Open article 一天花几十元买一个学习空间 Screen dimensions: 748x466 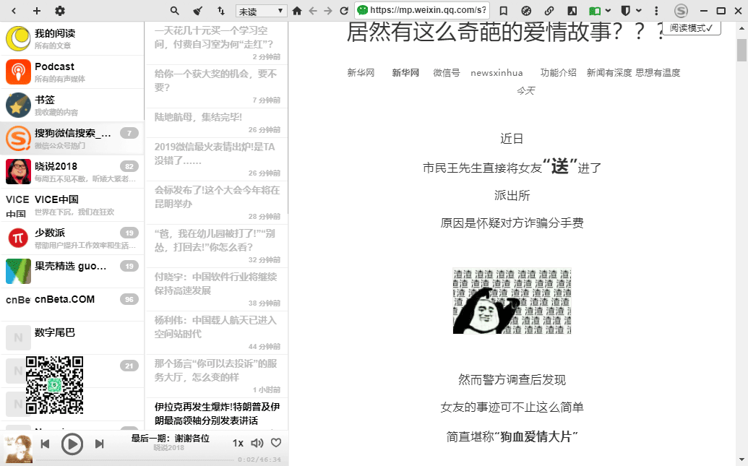click(x=217, y=43)
